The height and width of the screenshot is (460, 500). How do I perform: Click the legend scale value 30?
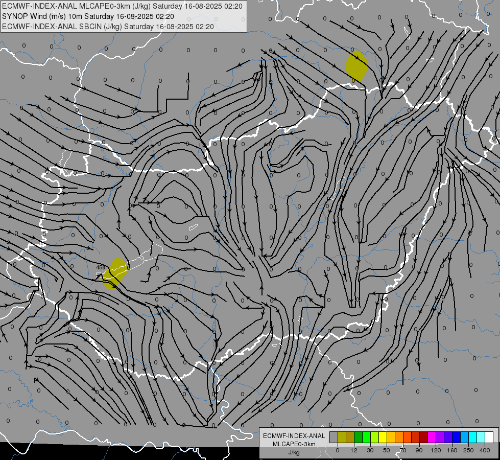click(370, 450)
